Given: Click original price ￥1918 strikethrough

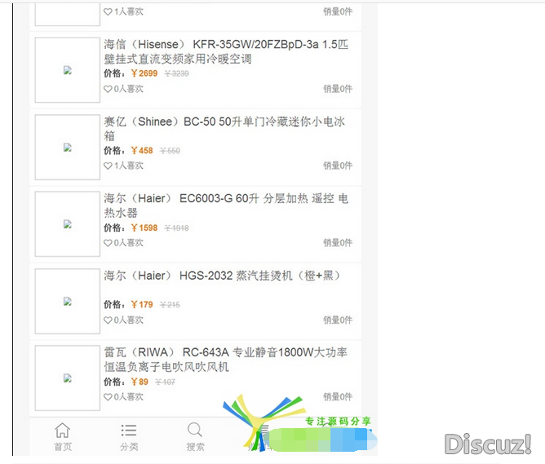Looking at the screenshot, I should (x=176, y=228).
